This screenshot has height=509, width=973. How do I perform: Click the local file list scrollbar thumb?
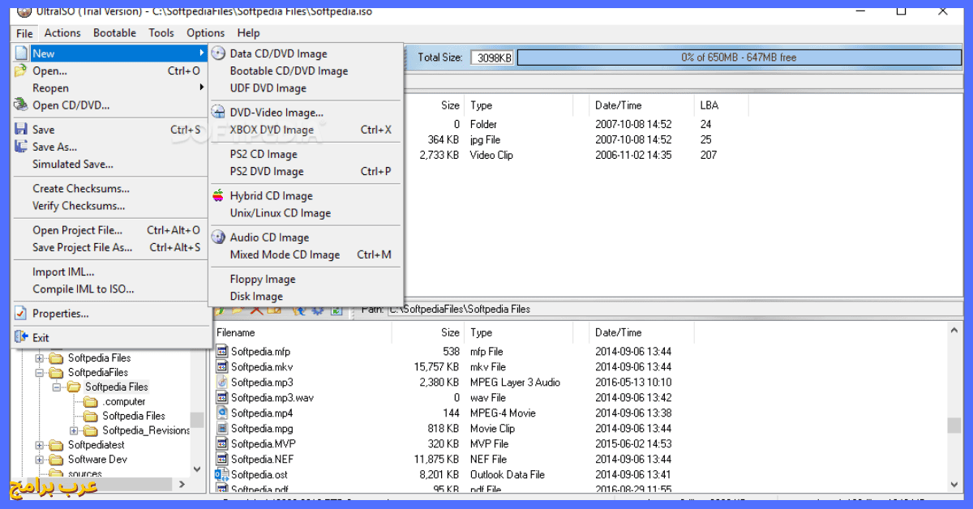tap(954, 426)
